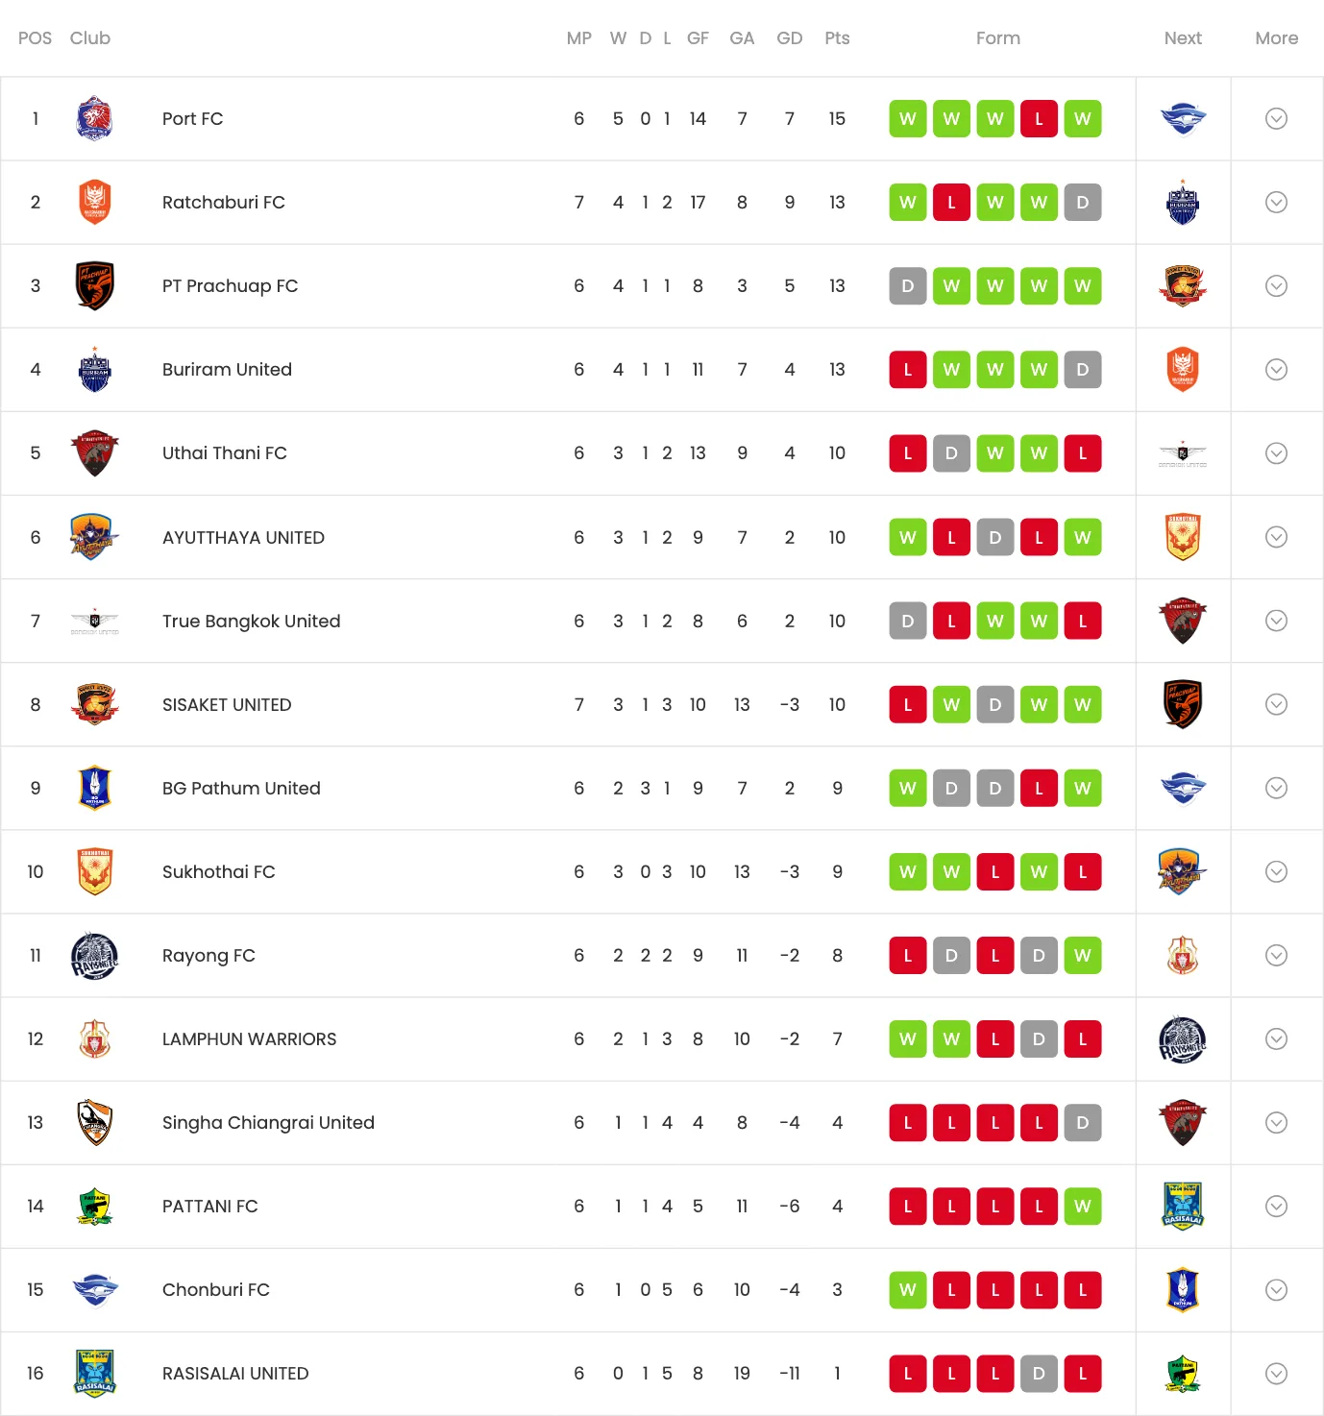Click the GD column header

pyautogui.click(x=789, y=38)
